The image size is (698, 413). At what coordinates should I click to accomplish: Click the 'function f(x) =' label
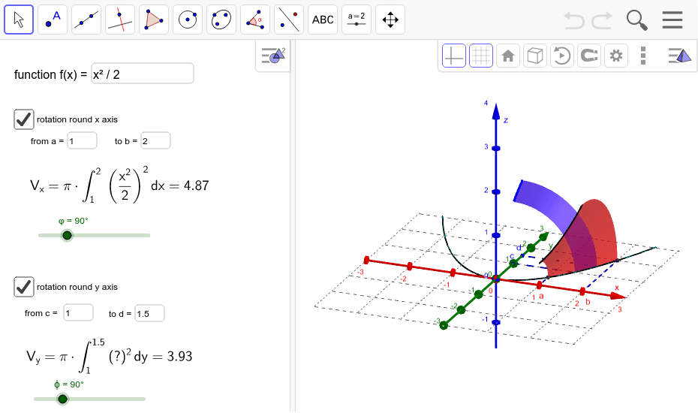(x=51, y=74)
